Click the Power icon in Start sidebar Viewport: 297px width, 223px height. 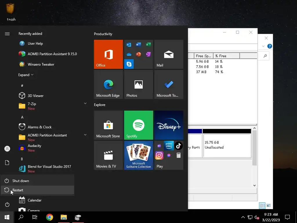click(7, 204)
